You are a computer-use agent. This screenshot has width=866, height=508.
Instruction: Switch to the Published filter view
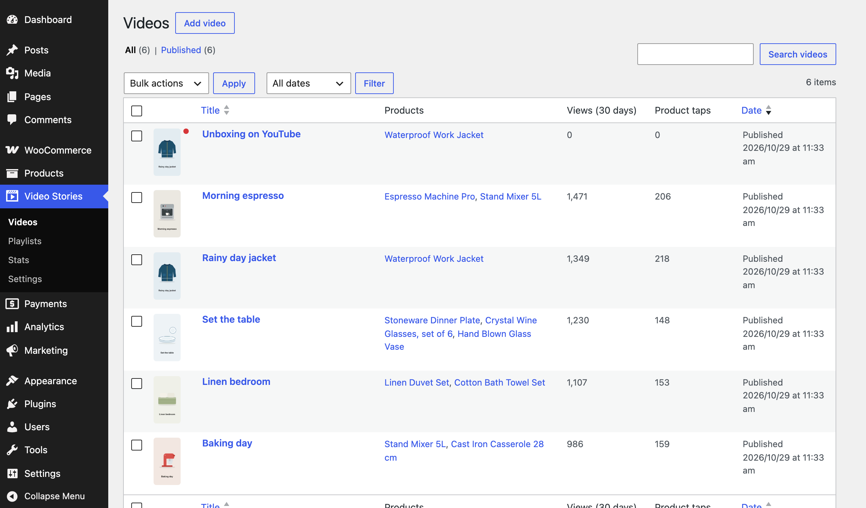click(x=181, y=50)
